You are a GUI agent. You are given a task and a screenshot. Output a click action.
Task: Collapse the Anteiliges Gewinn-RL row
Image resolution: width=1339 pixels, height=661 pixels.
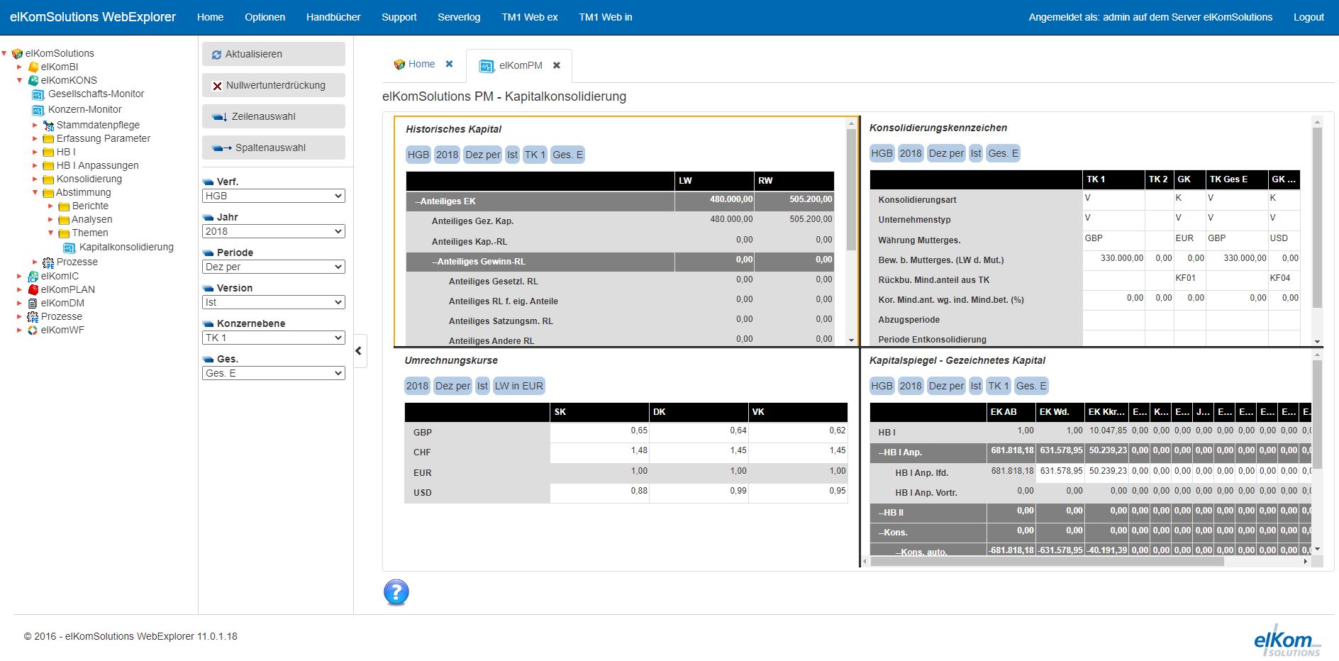pos(435,262)
